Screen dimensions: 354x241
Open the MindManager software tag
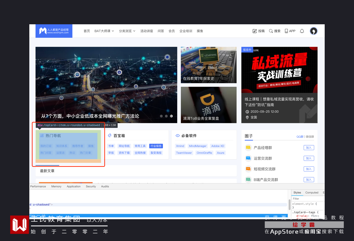click(198, 146)
